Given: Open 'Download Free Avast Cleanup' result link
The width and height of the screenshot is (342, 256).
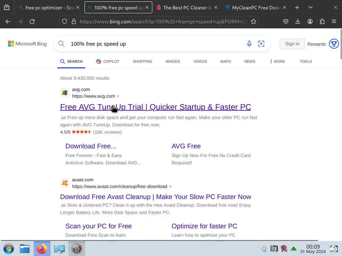Looking at the screenshot, I should pos(156,197).
